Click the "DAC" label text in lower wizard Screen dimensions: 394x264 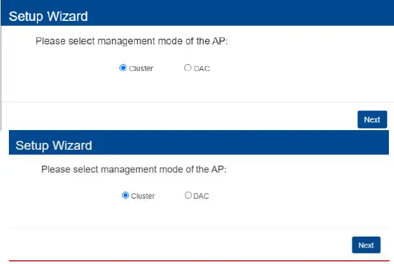(x=201, y=196)
